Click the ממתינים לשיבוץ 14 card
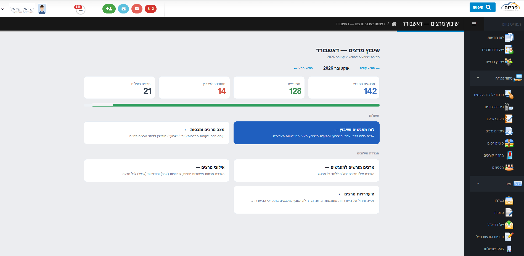Screen dimensions: 524x256 coord(194,88)
